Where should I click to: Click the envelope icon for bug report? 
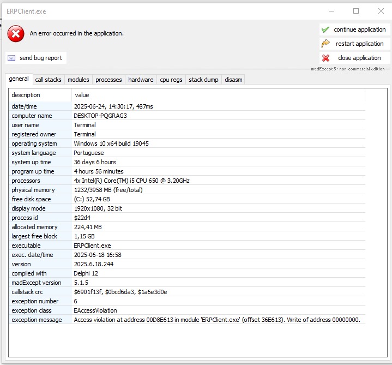click(11, 58)
